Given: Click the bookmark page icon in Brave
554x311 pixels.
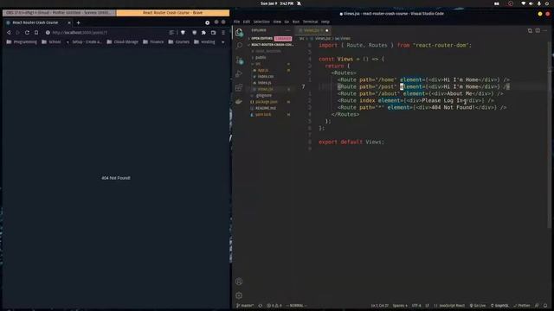Looking at the screenshot, I should tap(36, 33).
